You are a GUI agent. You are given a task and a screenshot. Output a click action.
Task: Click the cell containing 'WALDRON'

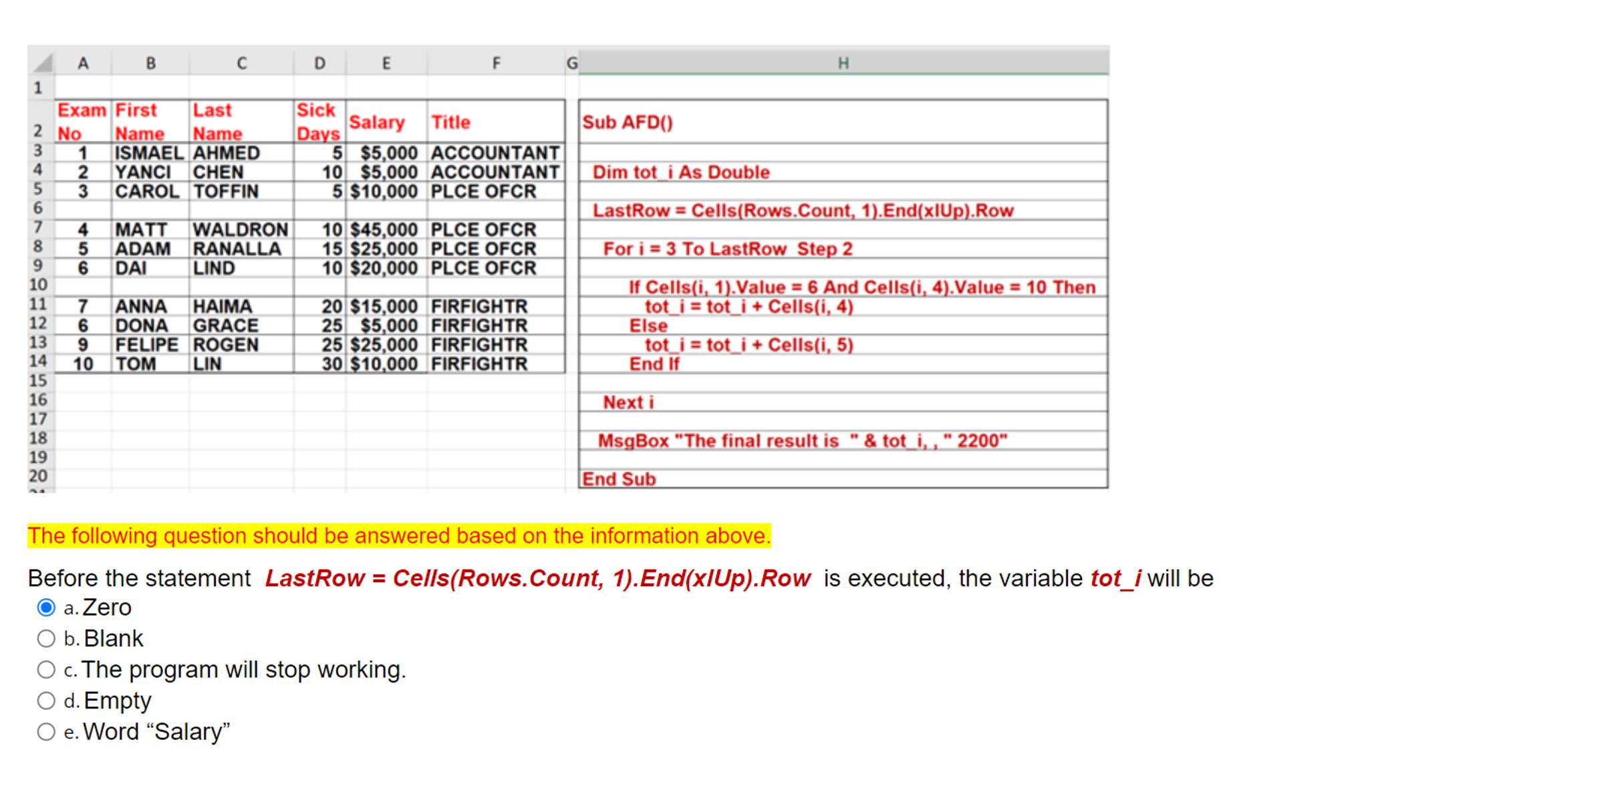pyautogui.click(x=240, y=230)
